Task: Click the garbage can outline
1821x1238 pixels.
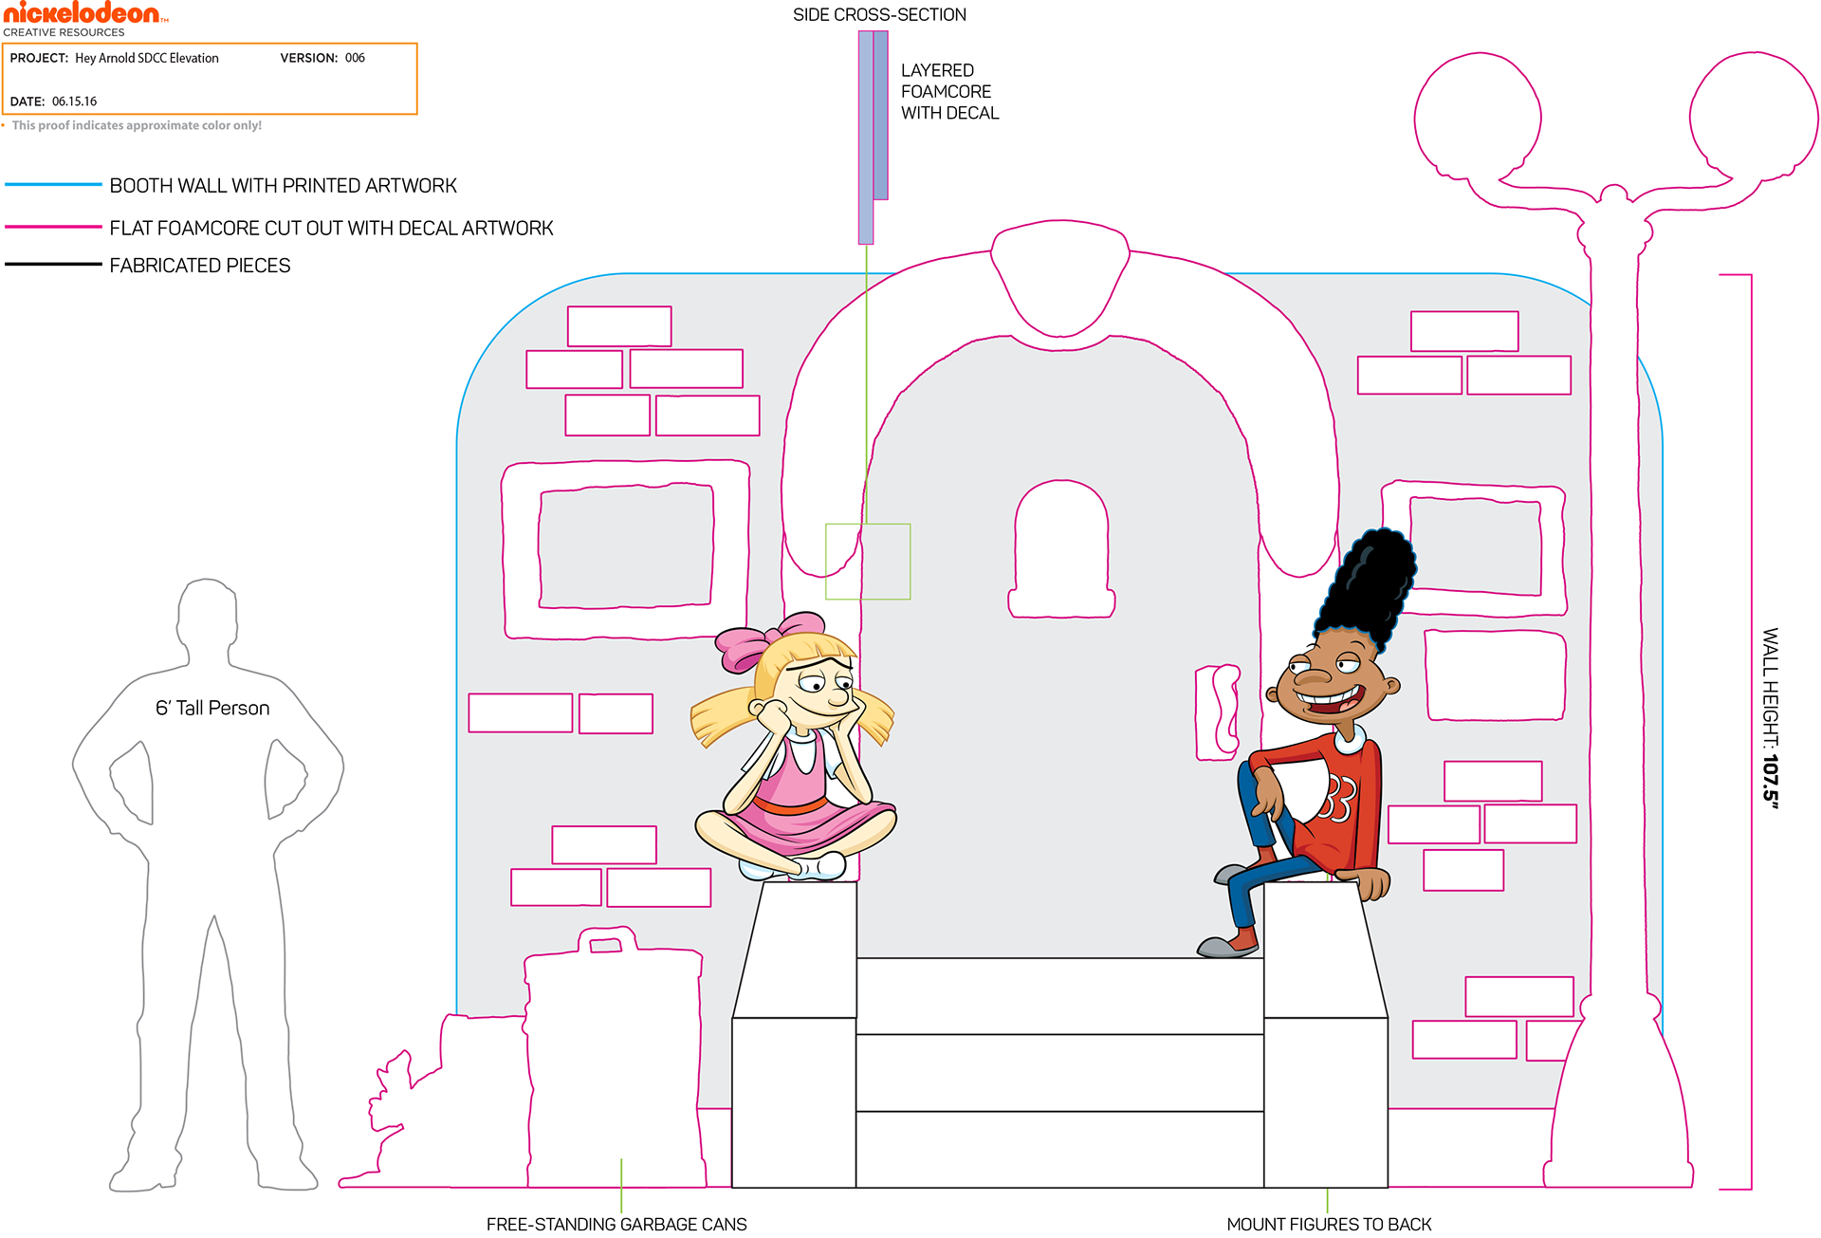Action: tap(615, 1058)
